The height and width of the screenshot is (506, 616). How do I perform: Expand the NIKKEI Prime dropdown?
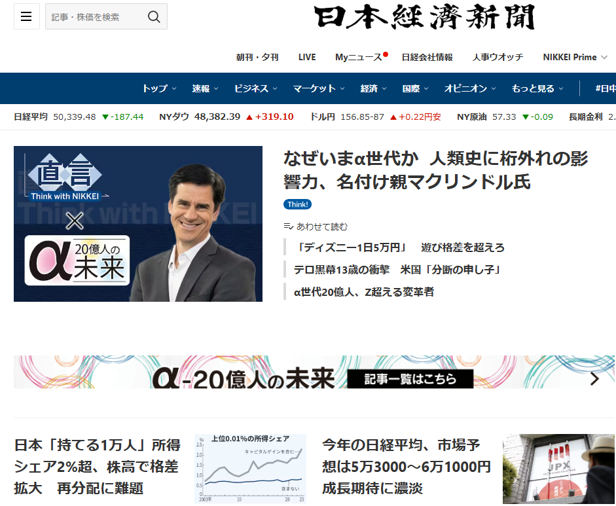[x=575, y=58]
